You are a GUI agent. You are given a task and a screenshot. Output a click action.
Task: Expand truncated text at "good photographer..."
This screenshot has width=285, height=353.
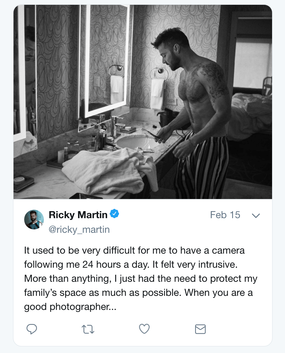pos(70,307)
